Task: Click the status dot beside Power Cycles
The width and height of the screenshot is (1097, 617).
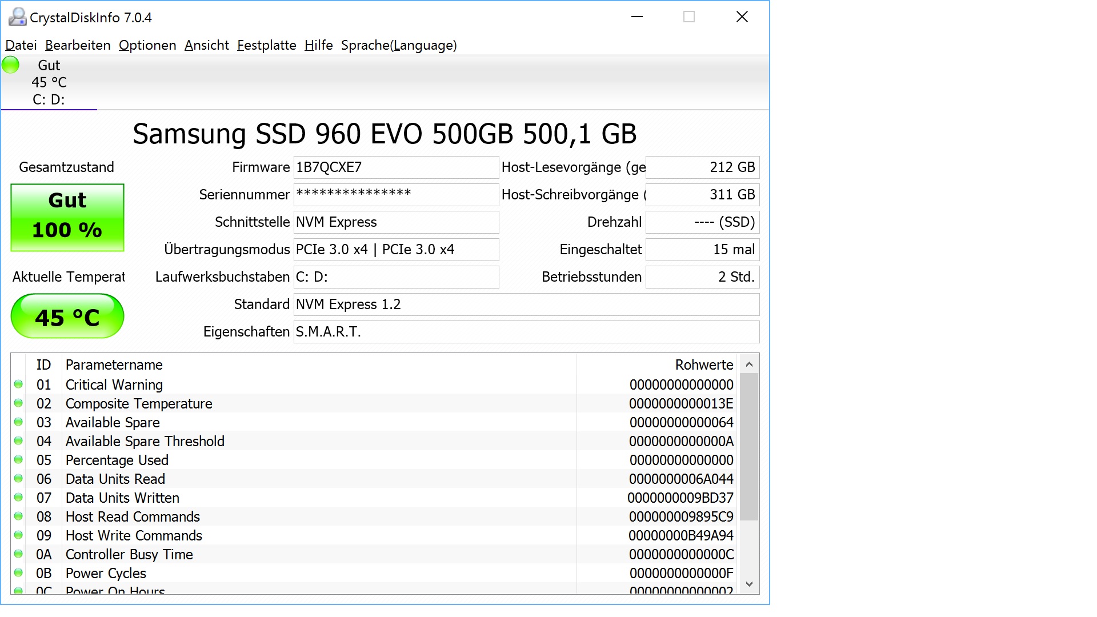Action: click(18, 573)
